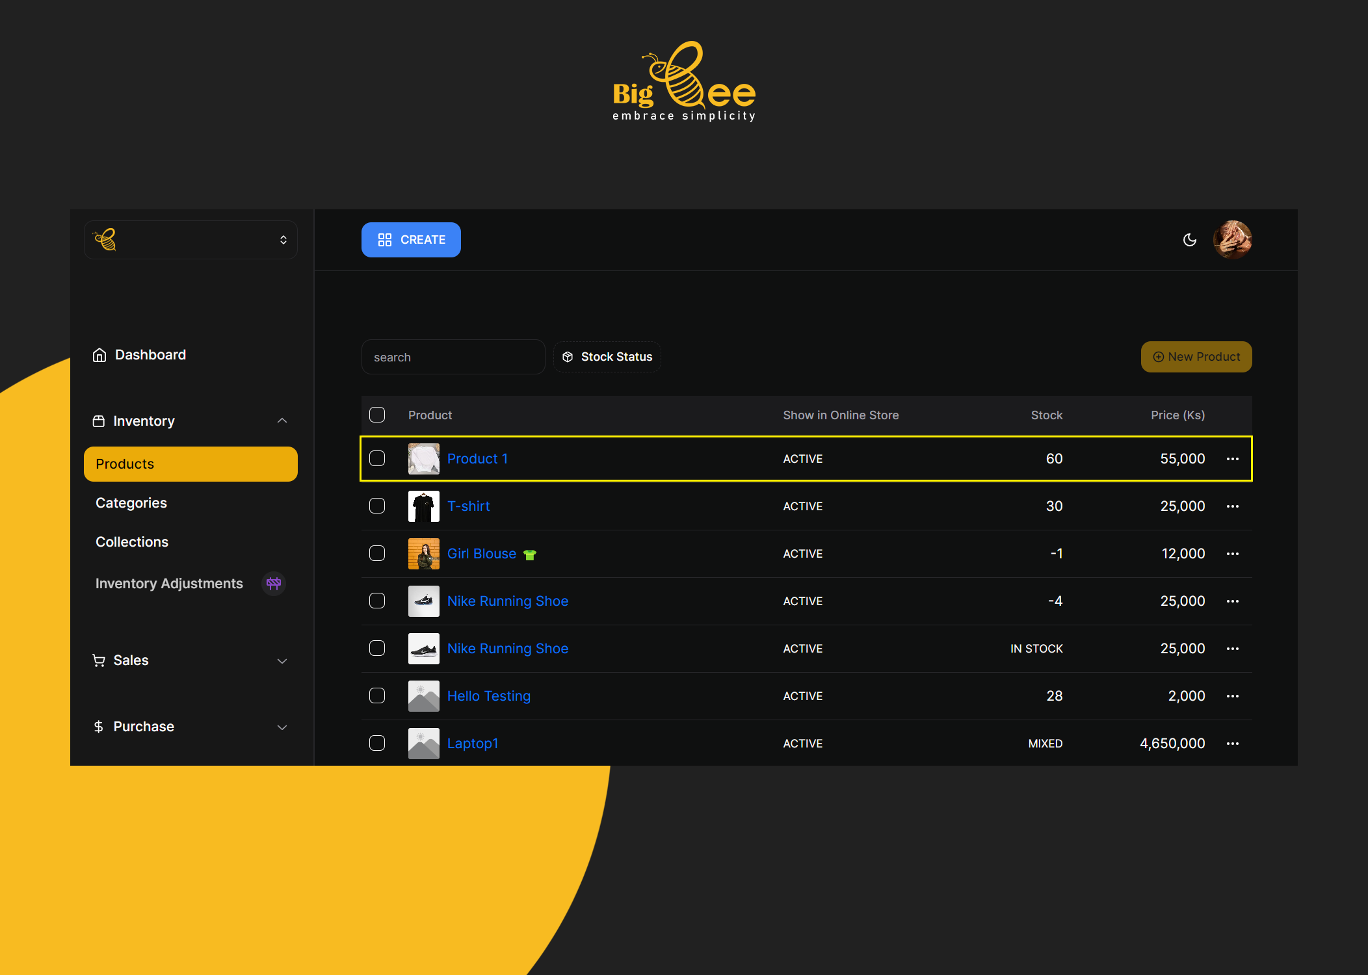Open the Laptop1 placeholder thumbnail
Screen dimensions: 1368x975
point(424,744)
